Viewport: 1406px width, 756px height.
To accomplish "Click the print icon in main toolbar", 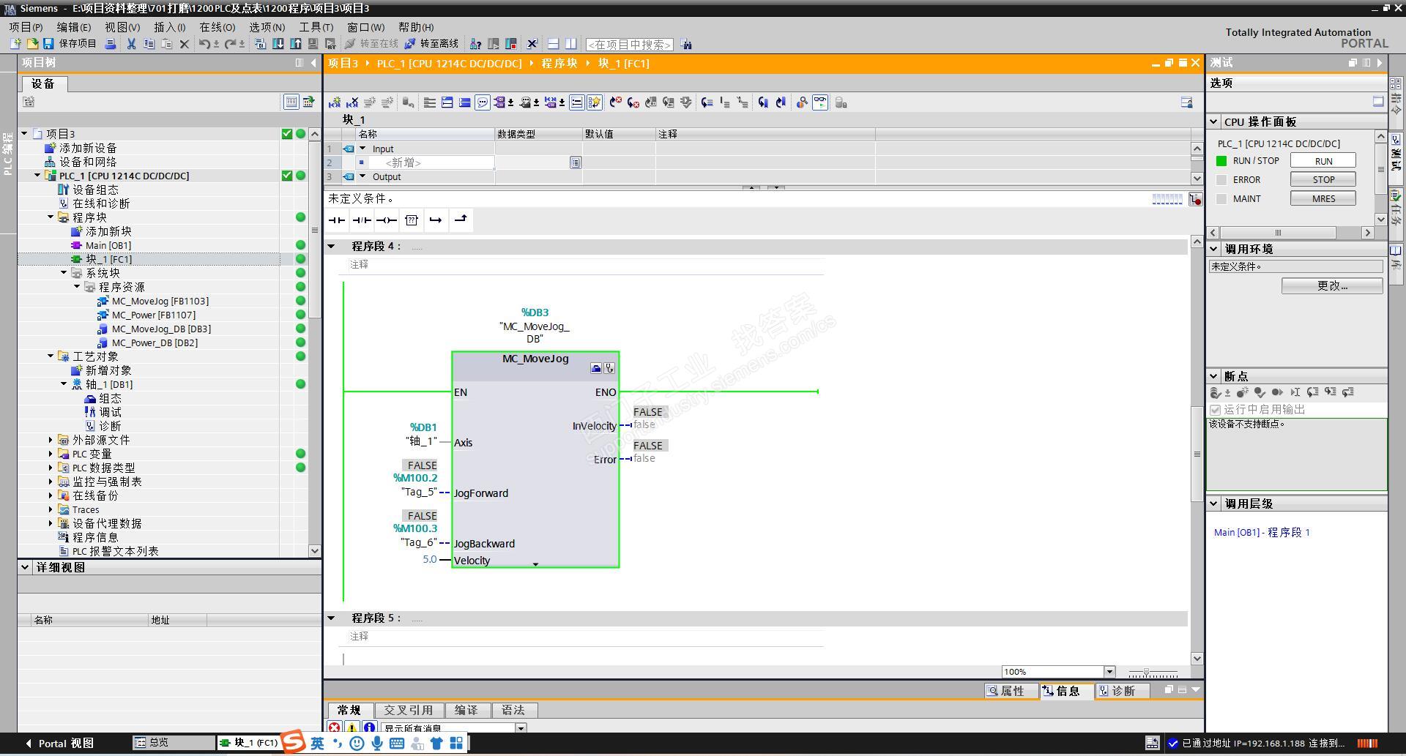I will [111, 44].
